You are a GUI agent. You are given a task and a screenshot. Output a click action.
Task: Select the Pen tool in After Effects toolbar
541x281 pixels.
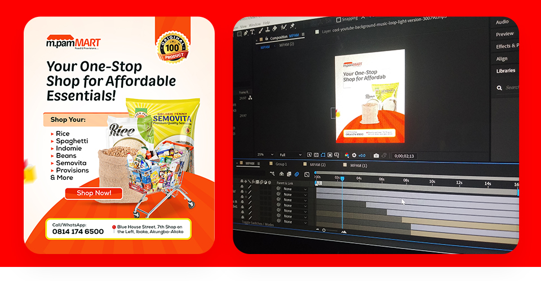click(246, 33)
